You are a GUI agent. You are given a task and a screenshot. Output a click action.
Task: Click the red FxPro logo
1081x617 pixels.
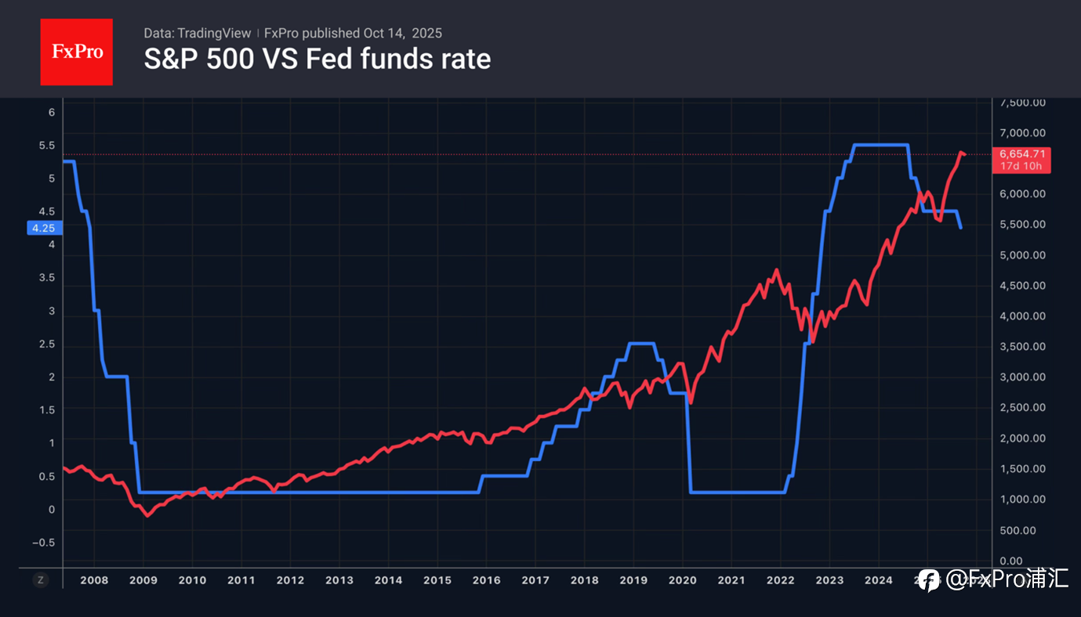click(76, 52)
